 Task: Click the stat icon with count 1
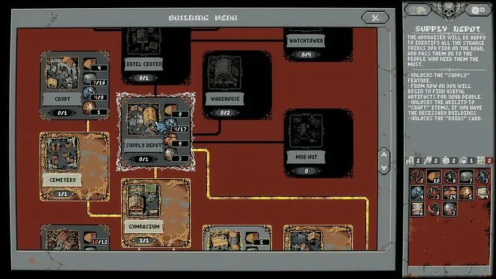[463, 161]
